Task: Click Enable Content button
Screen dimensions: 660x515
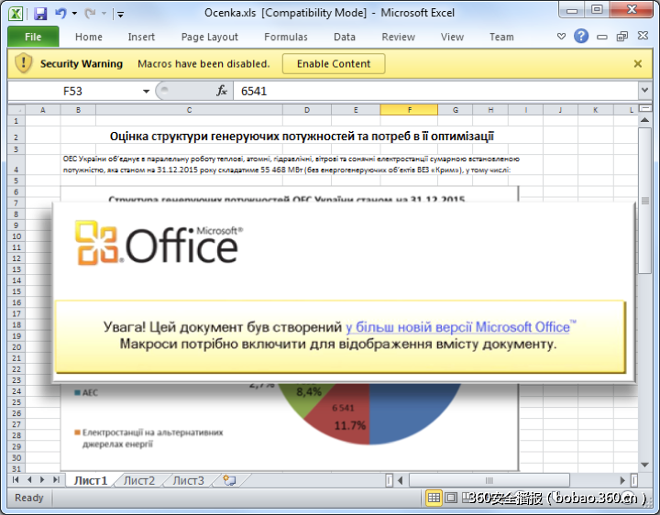Action: 334,63
